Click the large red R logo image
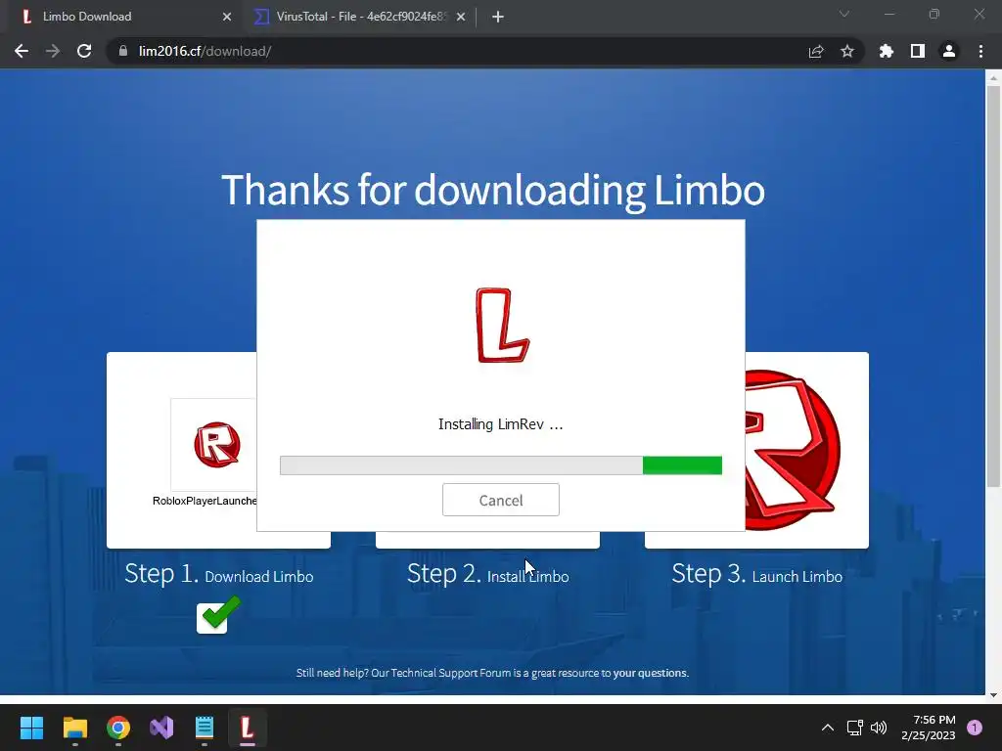1002x751 pixels. pyautogui.click(x=793, y=450)
